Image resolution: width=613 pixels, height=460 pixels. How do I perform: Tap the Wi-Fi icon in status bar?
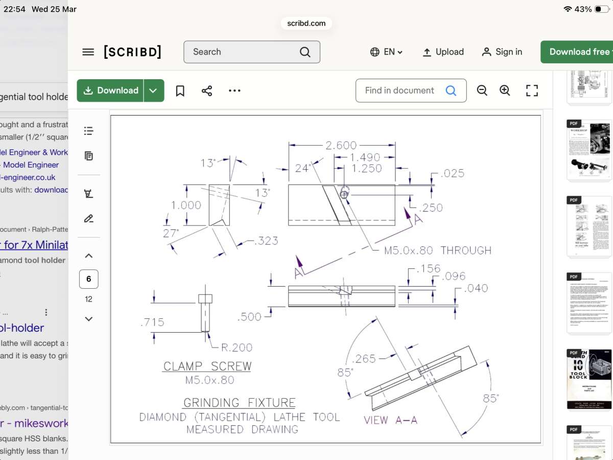click(568, 9)
